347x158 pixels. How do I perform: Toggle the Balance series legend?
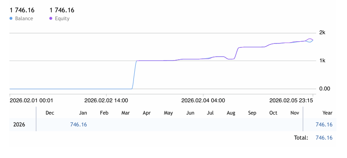[x=21, y=18]
